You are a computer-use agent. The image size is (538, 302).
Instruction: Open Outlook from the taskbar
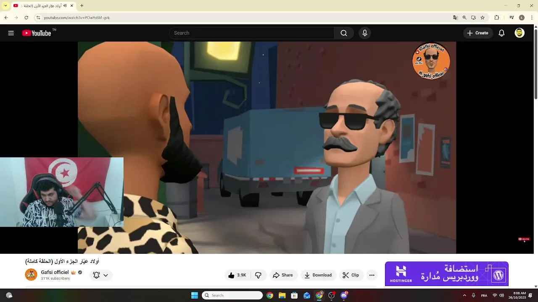click(x=307, y=295)
